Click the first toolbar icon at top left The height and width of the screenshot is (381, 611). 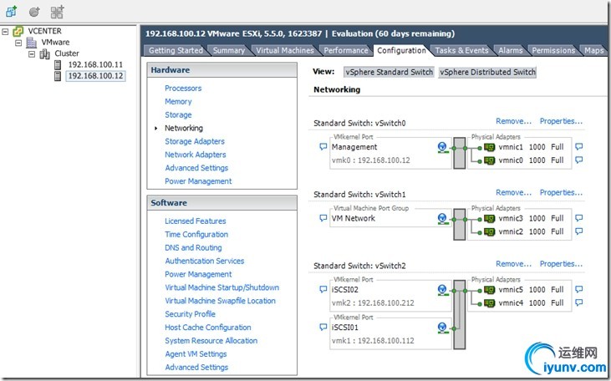(11, 12)
